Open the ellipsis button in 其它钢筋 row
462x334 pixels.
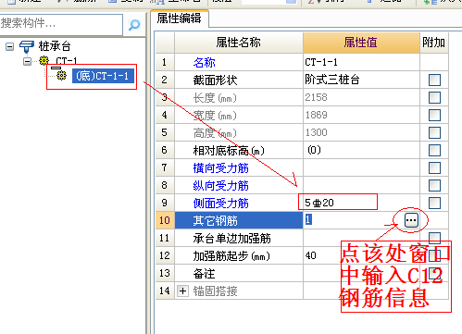[411, 220]
